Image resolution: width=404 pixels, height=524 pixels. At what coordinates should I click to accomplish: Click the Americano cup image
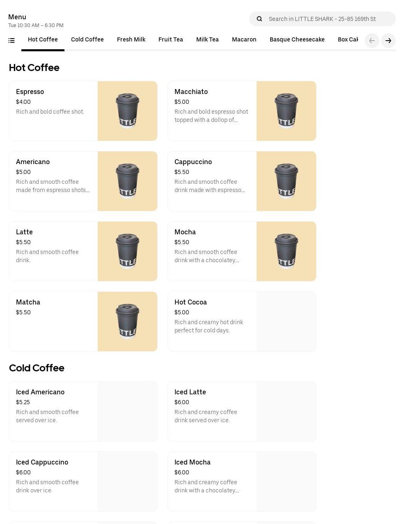click(x=127, y=181)
